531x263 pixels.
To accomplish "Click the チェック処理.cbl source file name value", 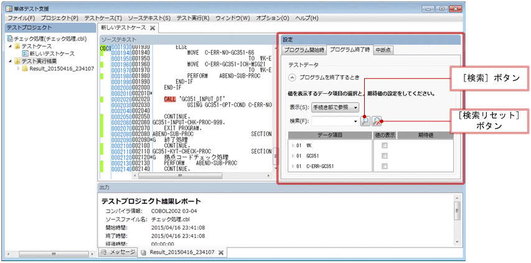I will click(170, 219).
